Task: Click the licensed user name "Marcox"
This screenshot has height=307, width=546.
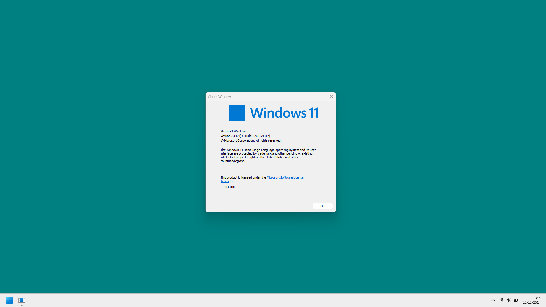Action: coord(229,187)
